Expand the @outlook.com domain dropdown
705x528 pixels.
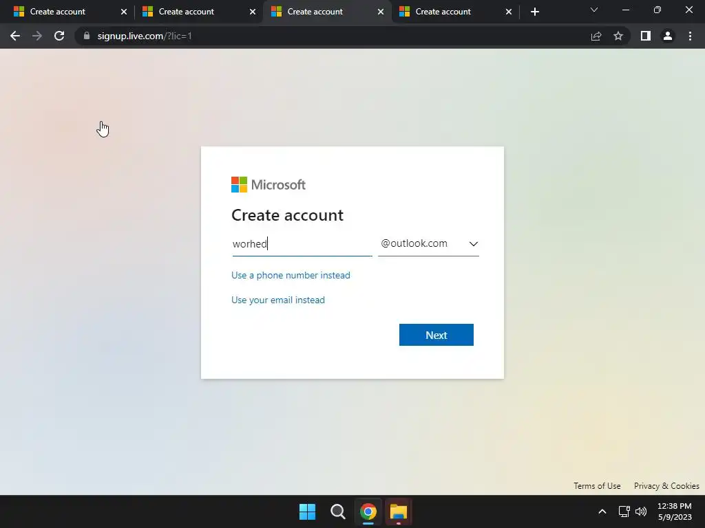pyautogui.click(x=428, y=244)
